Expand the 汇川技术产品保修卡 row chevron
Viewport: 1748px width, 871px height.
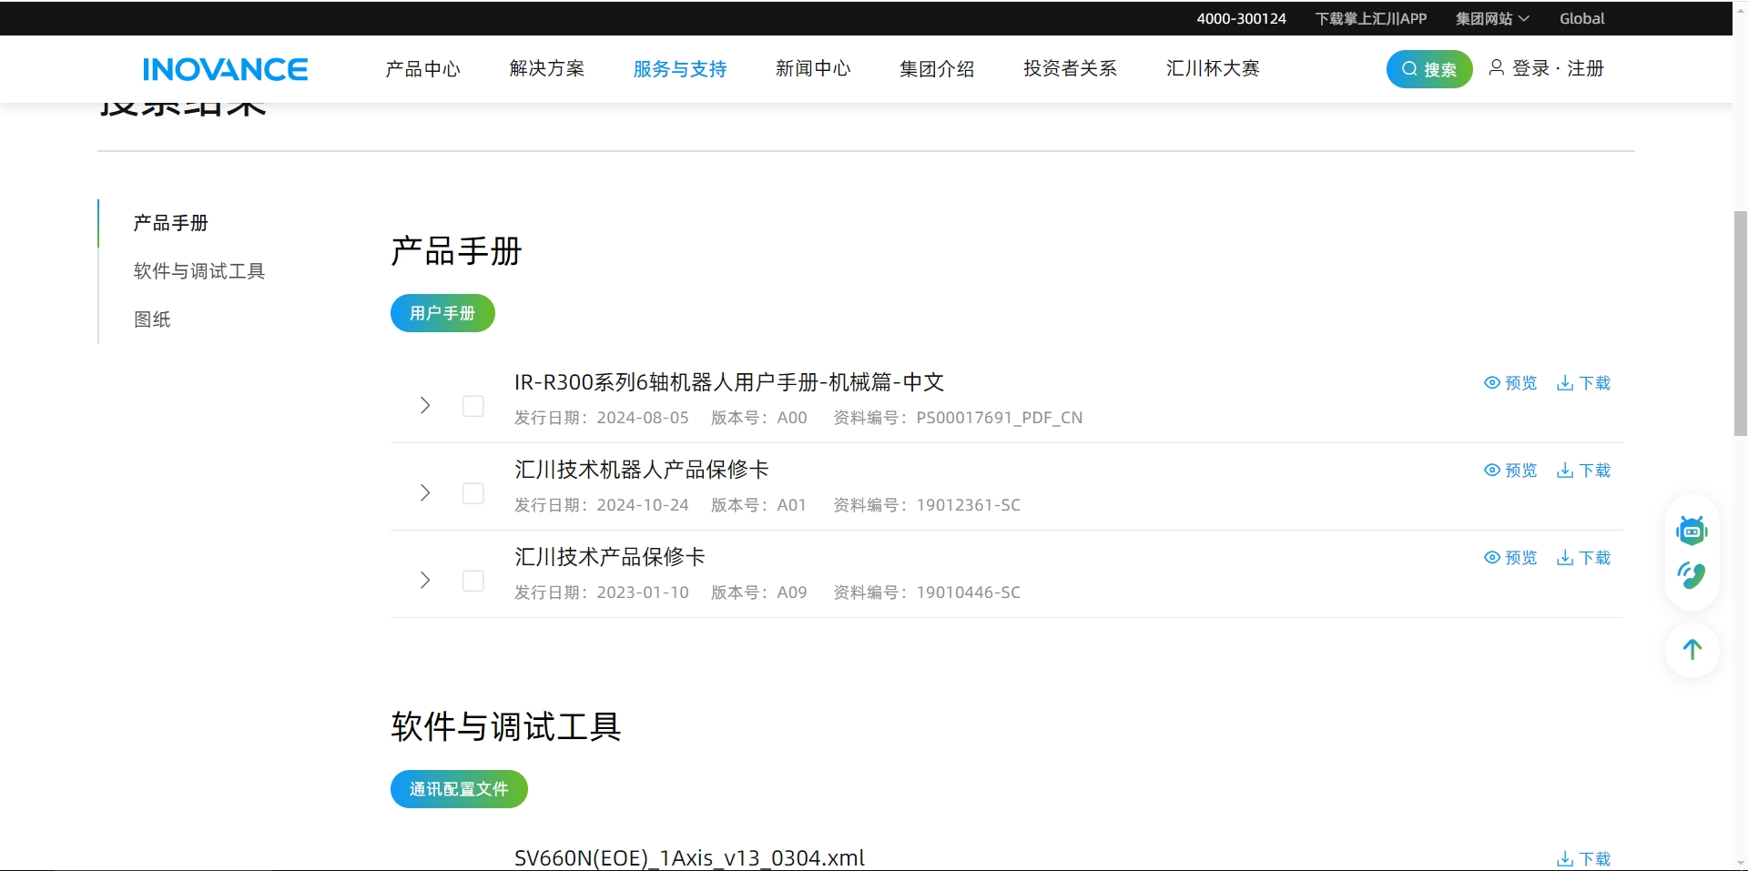[x=425, y=581]
